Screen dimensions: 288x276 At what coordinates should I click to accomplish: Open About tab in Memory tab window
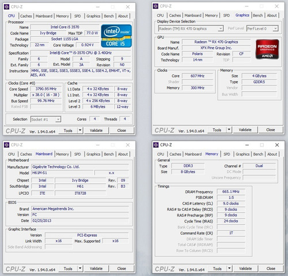pos(272,154)
